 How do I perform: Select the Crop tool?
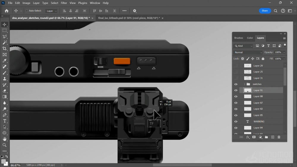click(4, 48)
